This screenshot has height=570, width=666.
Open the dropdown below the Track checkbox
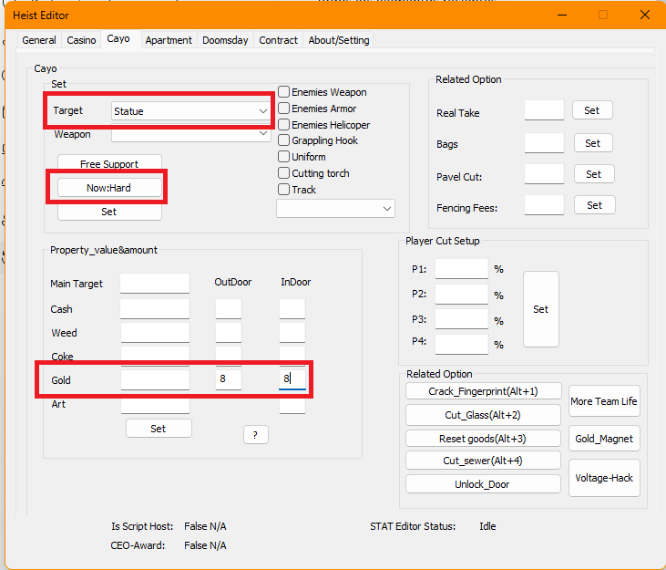(x=335, y=208)
